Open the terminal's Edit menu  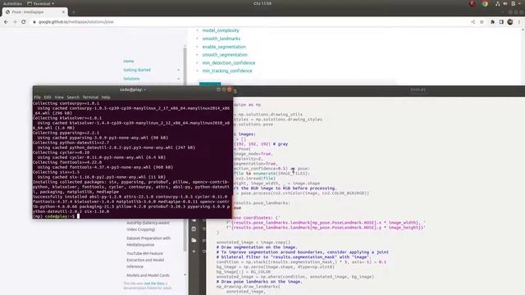pos(48,97)
